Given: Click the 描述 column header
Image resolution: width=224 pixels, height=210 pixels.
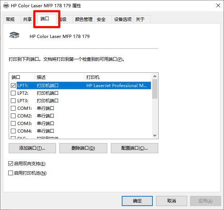Looking at the screenshot, I should pos(59,77).
